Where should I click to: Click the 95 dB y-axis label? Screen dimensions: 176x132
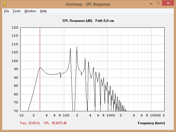[x=16, y=69]
